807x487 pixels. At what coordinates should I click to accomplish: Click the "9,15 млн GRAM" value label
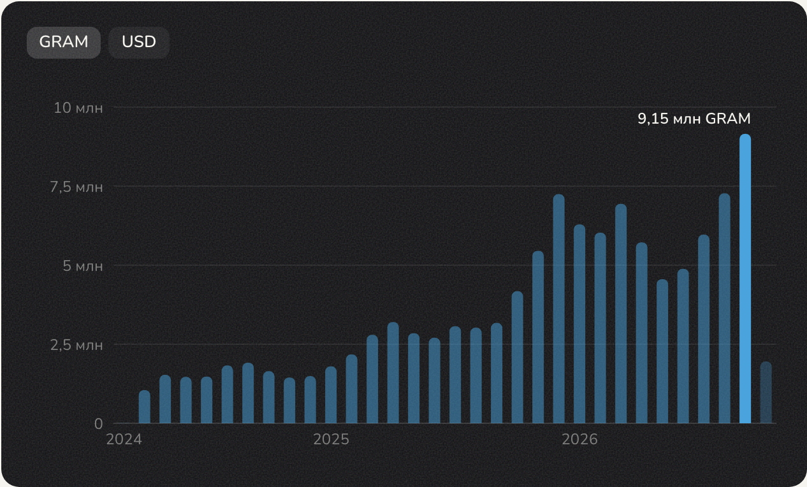[694, 119]
